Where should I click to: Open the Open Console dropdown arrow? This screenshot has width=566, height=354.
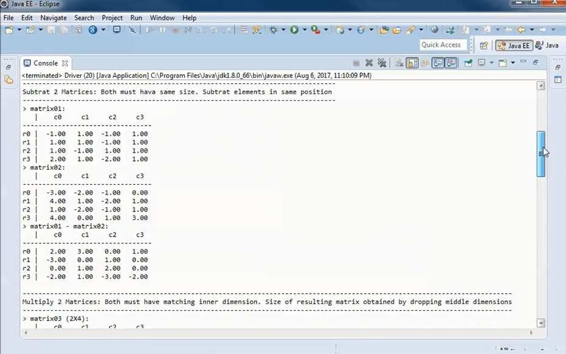513,63
